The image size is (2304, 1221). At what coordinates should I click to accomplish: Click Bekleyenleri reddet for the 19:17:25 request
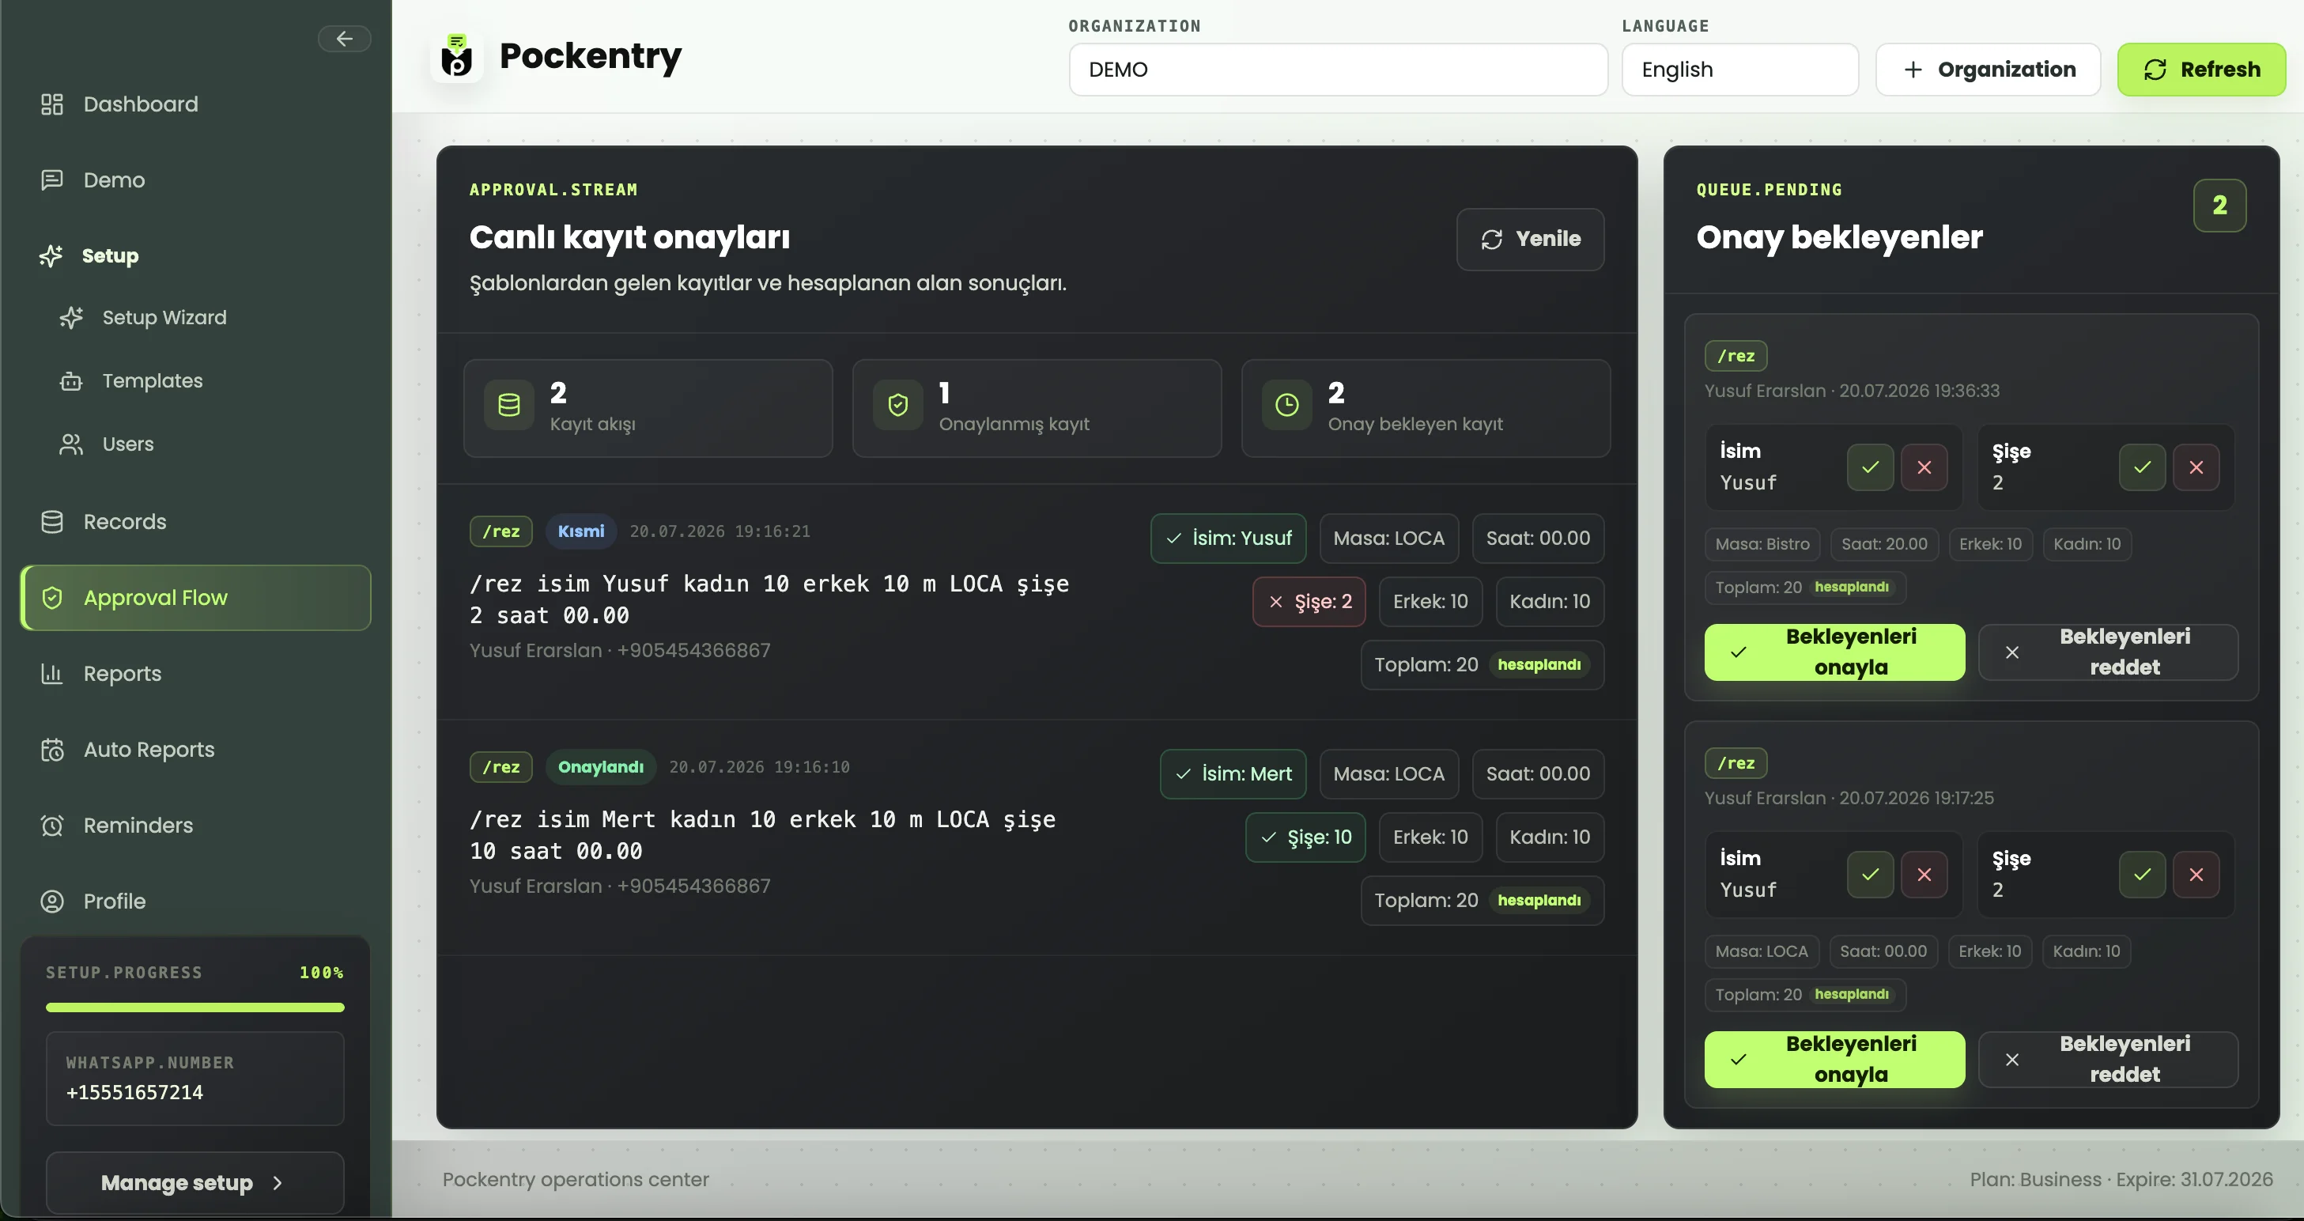pos(2108,1060)
